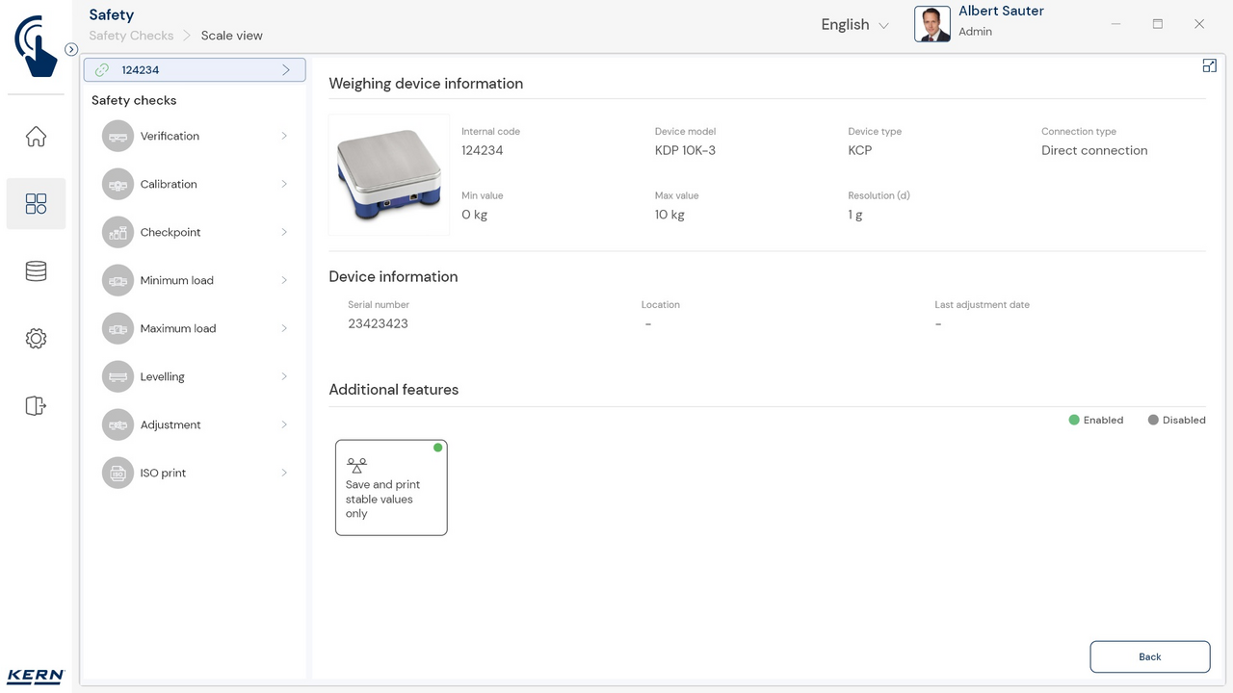
Task: Open the Checkpoint safety check
Action: [x=171, y=232]
